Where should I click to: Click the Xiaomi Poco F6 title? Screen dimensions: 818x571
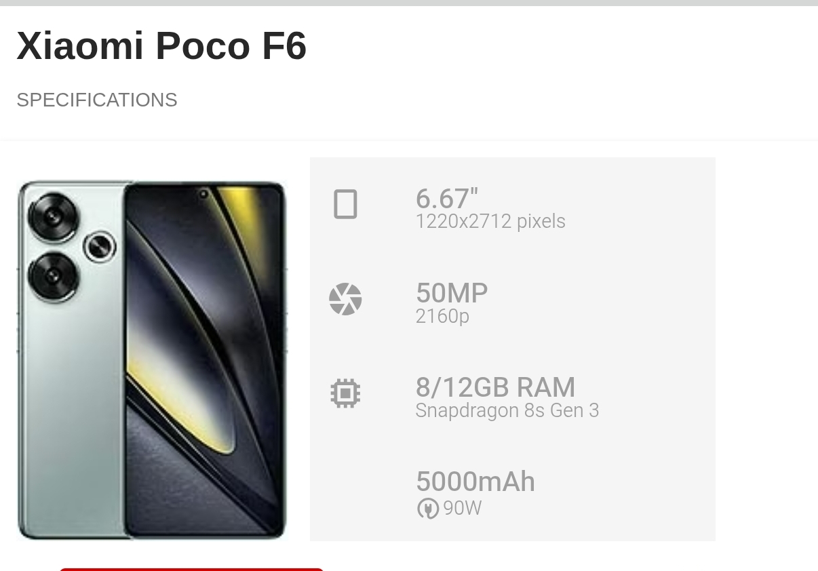pos(161,46)
